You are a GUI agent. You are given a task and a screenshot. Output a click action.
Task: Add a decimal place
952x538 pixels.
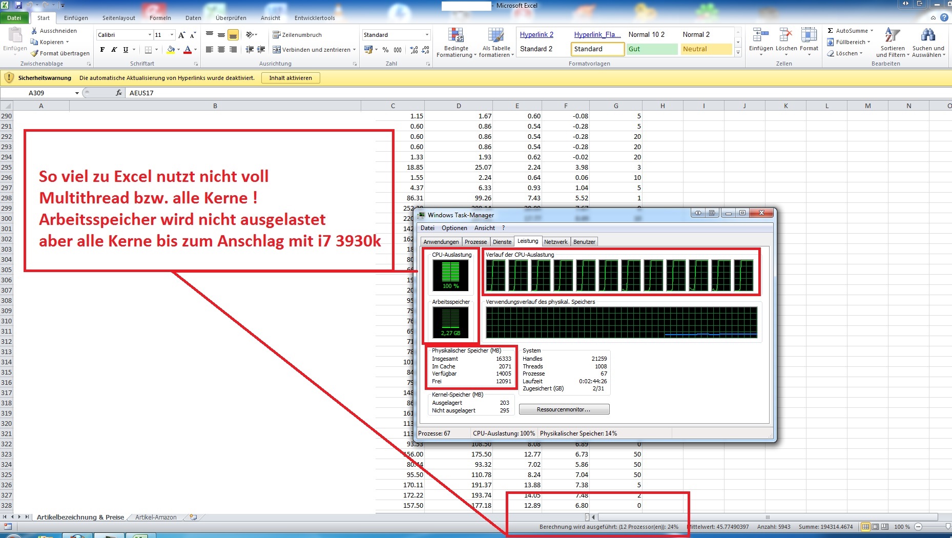point(414,50)
